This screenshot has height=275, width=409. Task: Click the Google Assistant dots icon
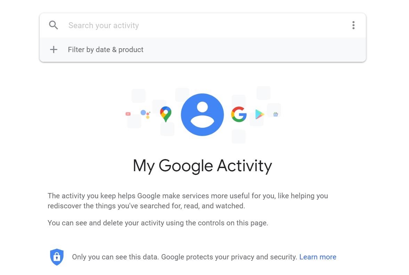click(x=145, y=114)
